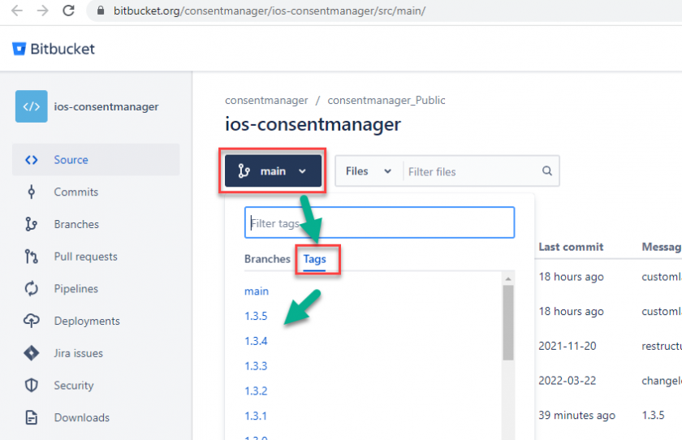This screenshot has width=682, height=440.
Task: Open the Files type dropdown
Action: pyautogui.click(x=369, y=171)
